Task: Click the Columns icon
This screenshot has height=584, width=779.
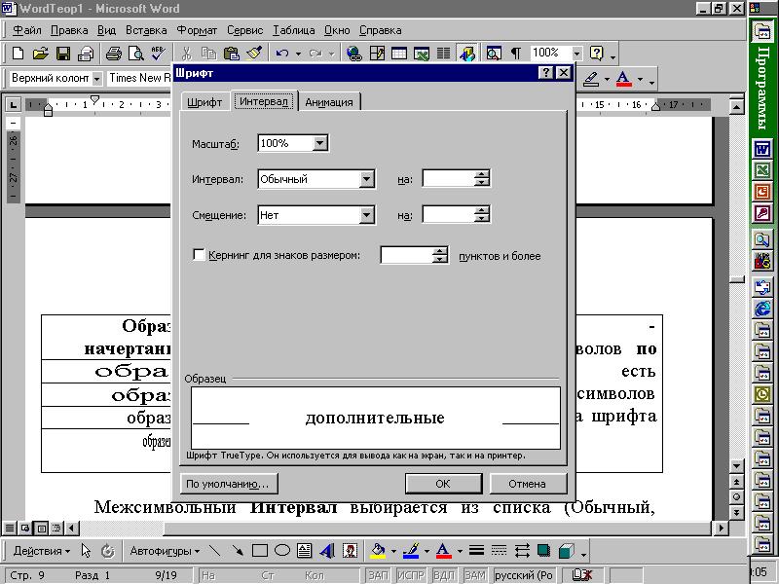Action: pos(444,54)
